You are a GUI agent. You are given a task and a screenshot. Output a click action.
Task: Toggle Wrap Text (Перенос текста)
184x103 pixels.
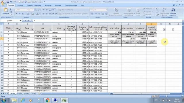pos(66,10)
